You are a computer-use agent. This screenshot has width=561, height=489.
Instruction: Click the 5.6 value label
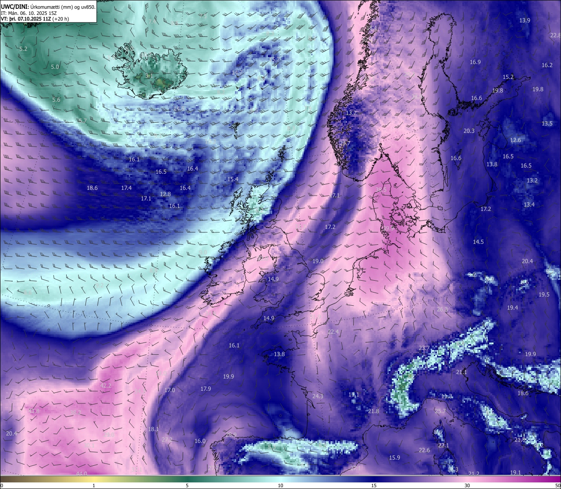(x=56, y=100)
